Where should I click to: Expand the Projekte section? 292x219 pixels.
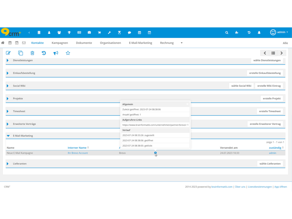8,99
